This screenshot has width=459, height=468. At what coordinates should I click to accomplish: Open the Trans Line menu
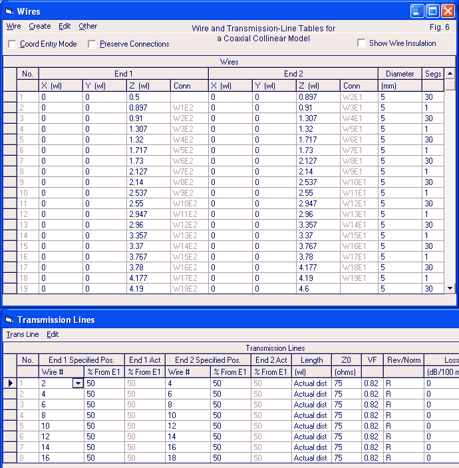(23, 334)
